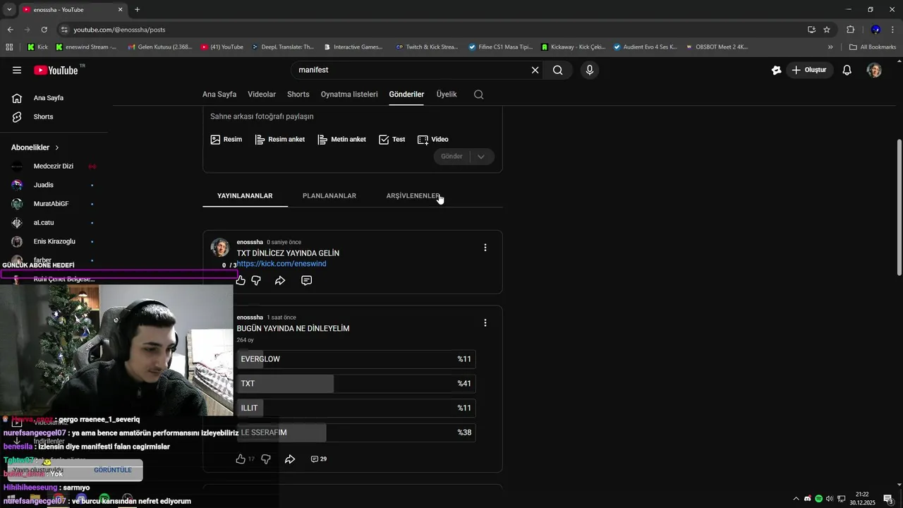Open the All Bookmarks folder
Screen dimensions: 903x508
pos(873,47)
